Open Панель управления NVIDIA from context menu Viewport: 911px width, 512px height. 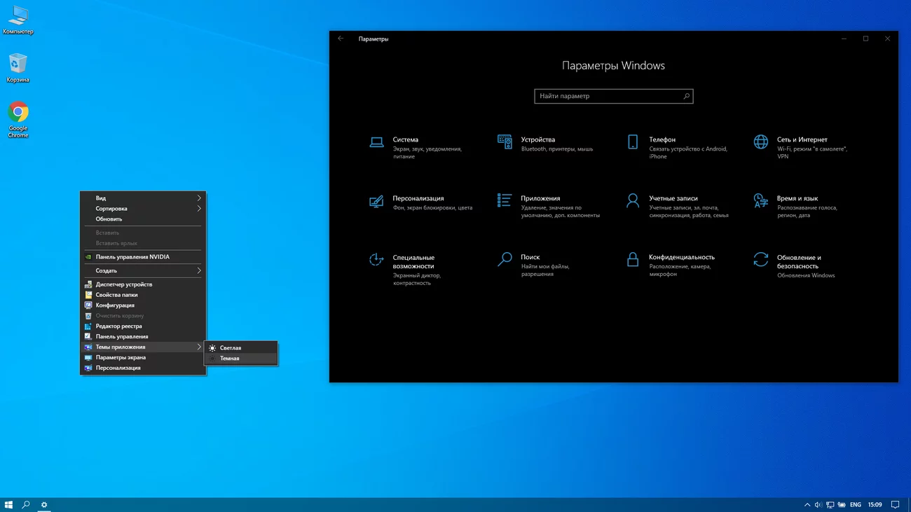click(x=143, y=257)
